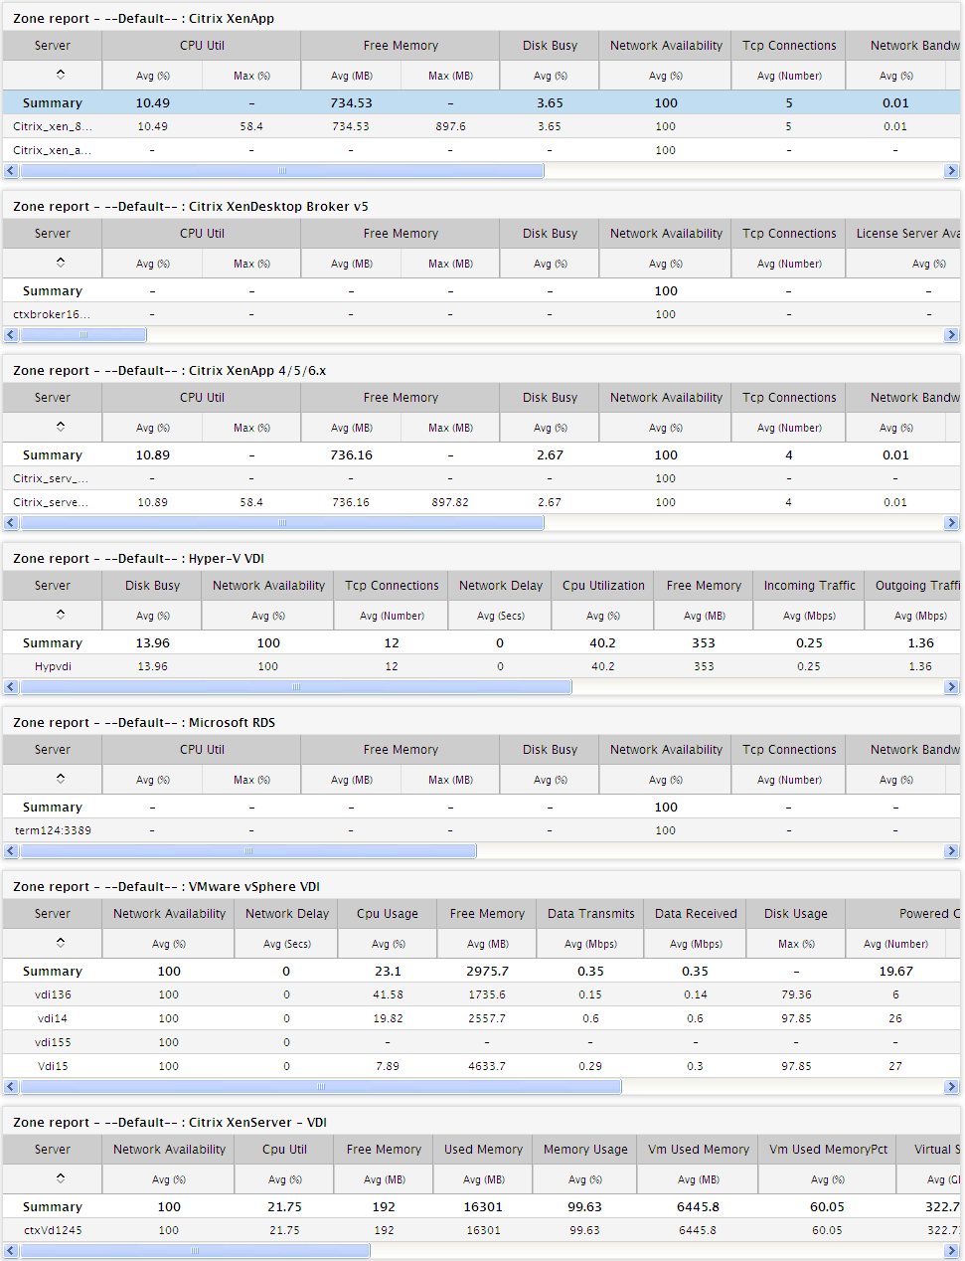Click Incoming Traffic column header
This screenshot has width=965, height=1261.
[809, 586]
